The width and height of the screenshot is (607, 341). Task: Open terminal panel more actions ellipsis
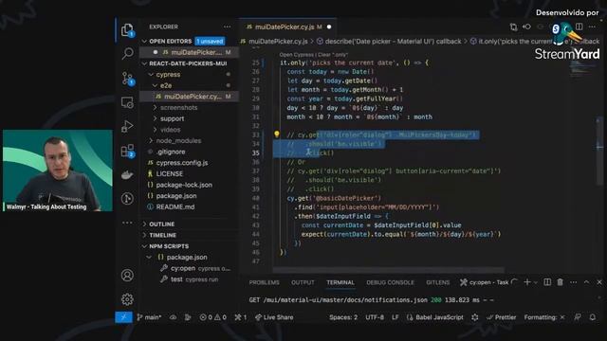point(573,282)
